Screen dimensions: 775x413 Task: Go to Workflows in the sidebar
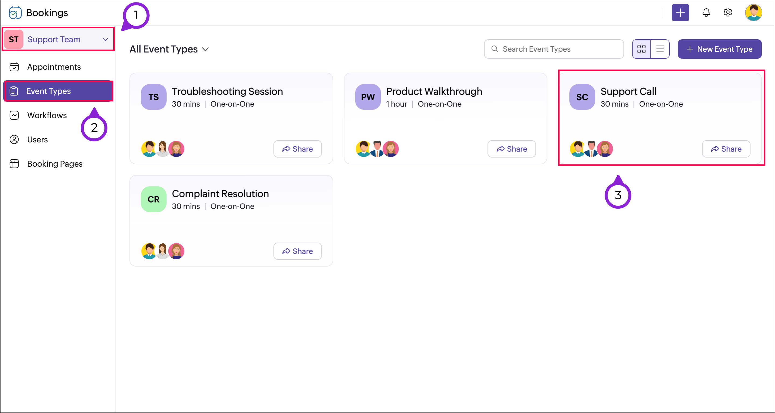[x=47, y=115]
